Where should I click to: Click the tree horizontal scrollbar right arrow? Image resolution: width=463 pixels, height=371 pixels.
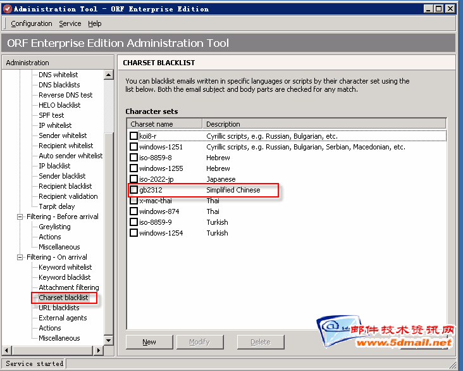pos(98,350)
